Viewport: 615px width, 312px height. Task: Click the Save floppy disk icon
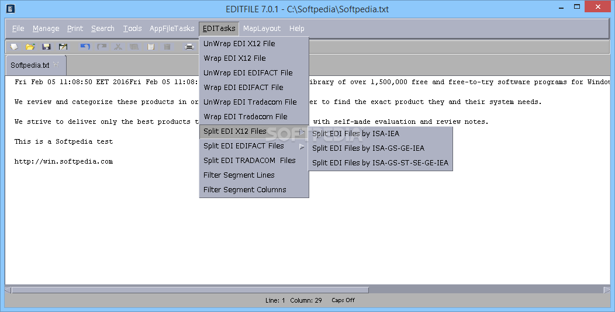[46, 47]
